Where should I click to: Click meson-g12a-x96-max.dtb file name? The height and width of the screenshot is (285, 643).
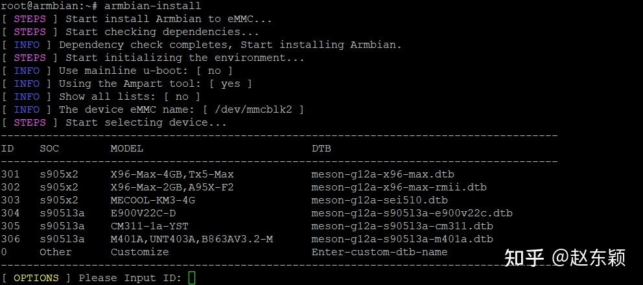pyautogui.click(x=382, y=174)
